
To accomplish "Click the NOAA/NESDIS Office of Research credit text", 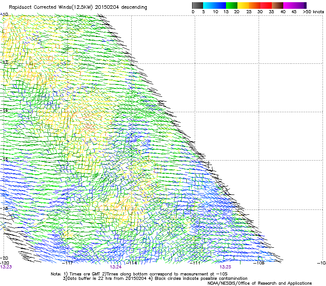I will [x=259, y=283].
